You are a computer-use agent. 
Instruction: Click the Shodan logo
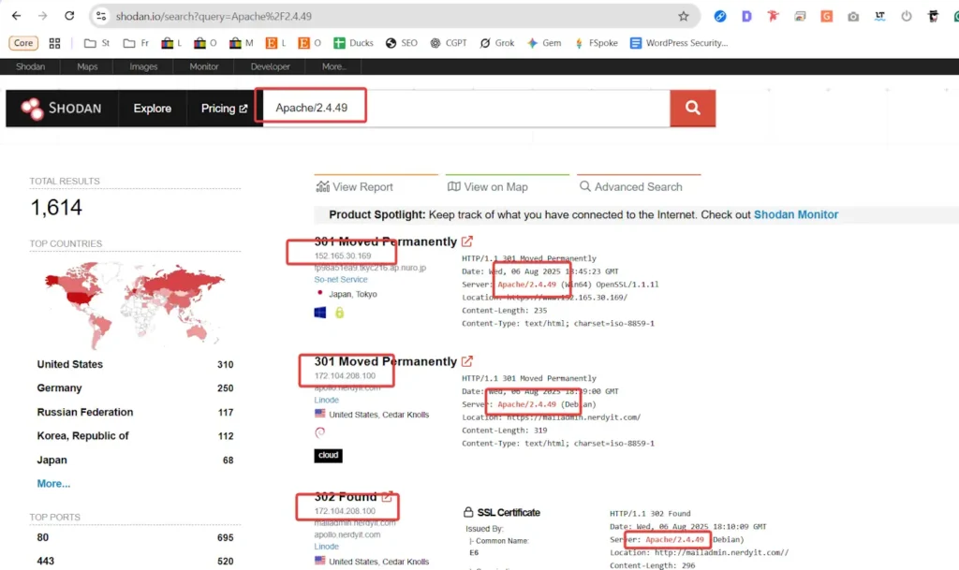tap(61, 109)
